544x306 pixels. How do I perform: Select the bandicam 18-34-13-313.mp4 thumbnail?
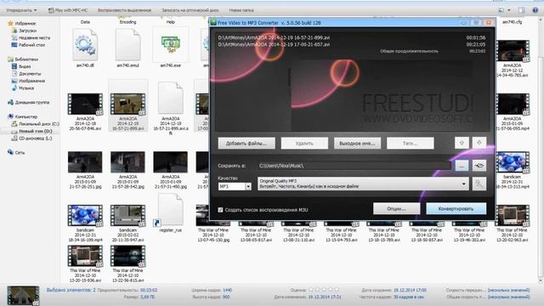[512, 162]
